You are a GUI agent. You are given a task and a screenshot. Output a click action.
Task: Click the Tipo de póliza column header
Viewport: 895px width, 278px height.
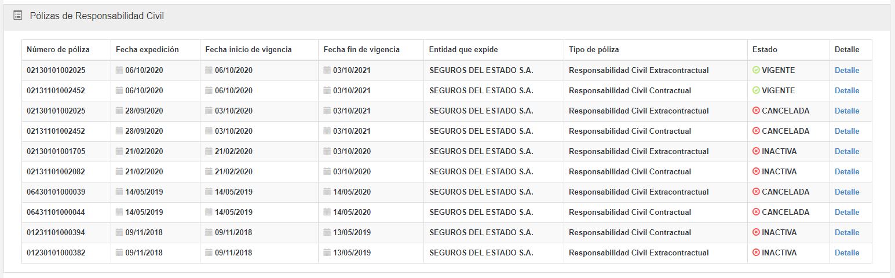(594, 50)
